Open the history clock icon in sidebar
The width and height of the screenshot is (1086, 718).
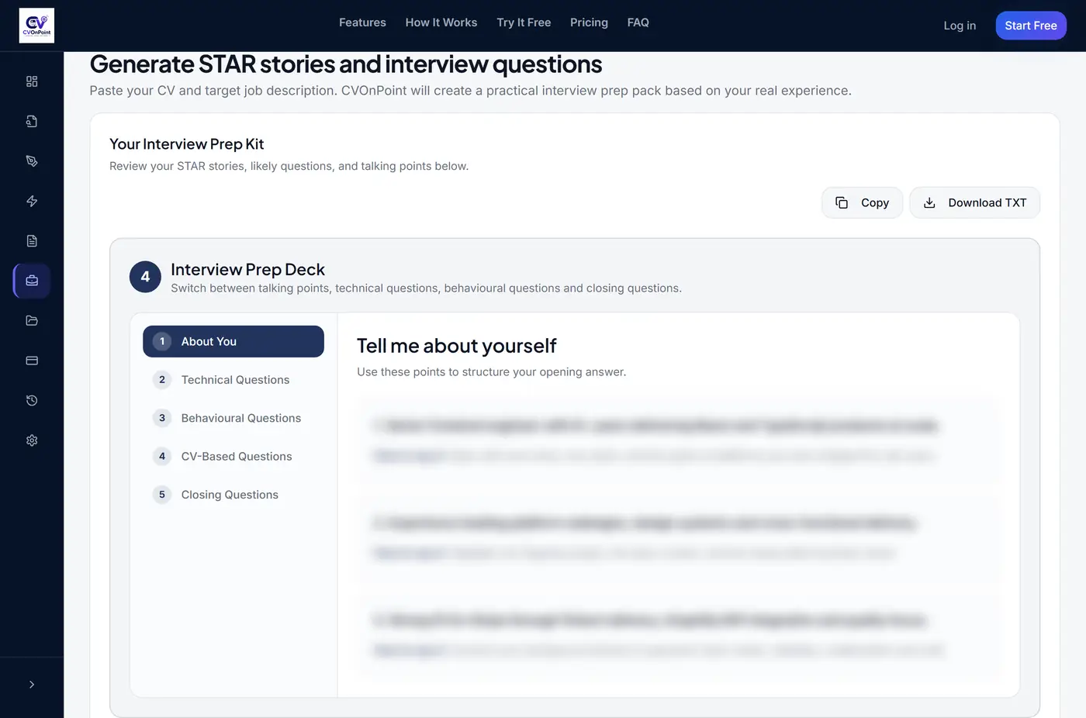coord(32,401)
